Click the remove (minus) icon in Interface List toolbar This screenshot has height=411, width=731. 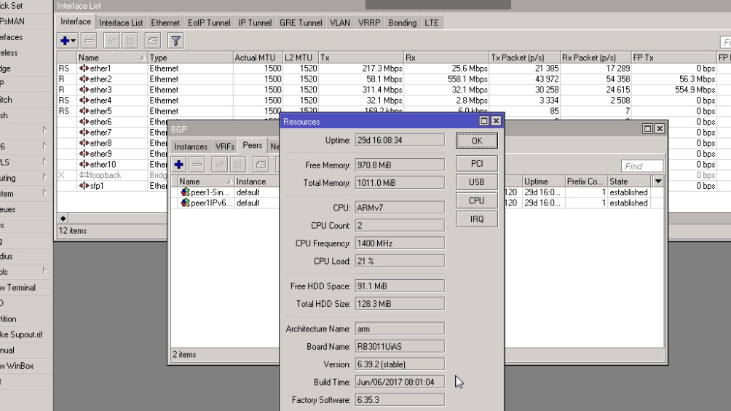(x=88, y=41)
